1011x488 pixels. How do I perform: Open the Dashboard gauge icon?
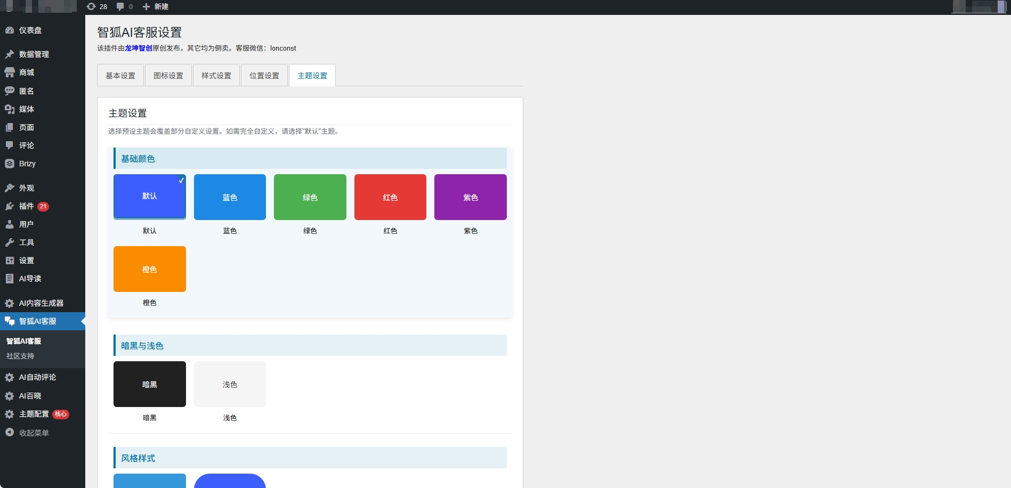[10, 30]
